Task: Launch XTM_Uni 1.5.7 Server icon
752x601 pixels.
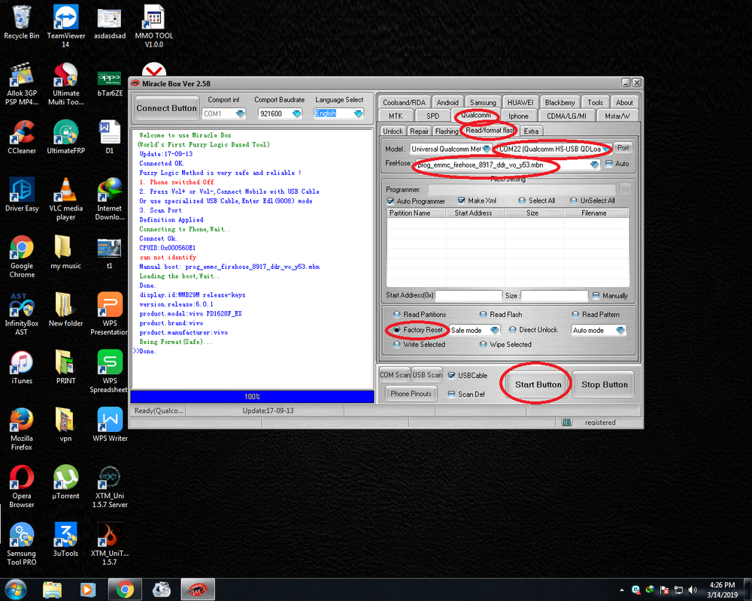Action: pos(110,487)
